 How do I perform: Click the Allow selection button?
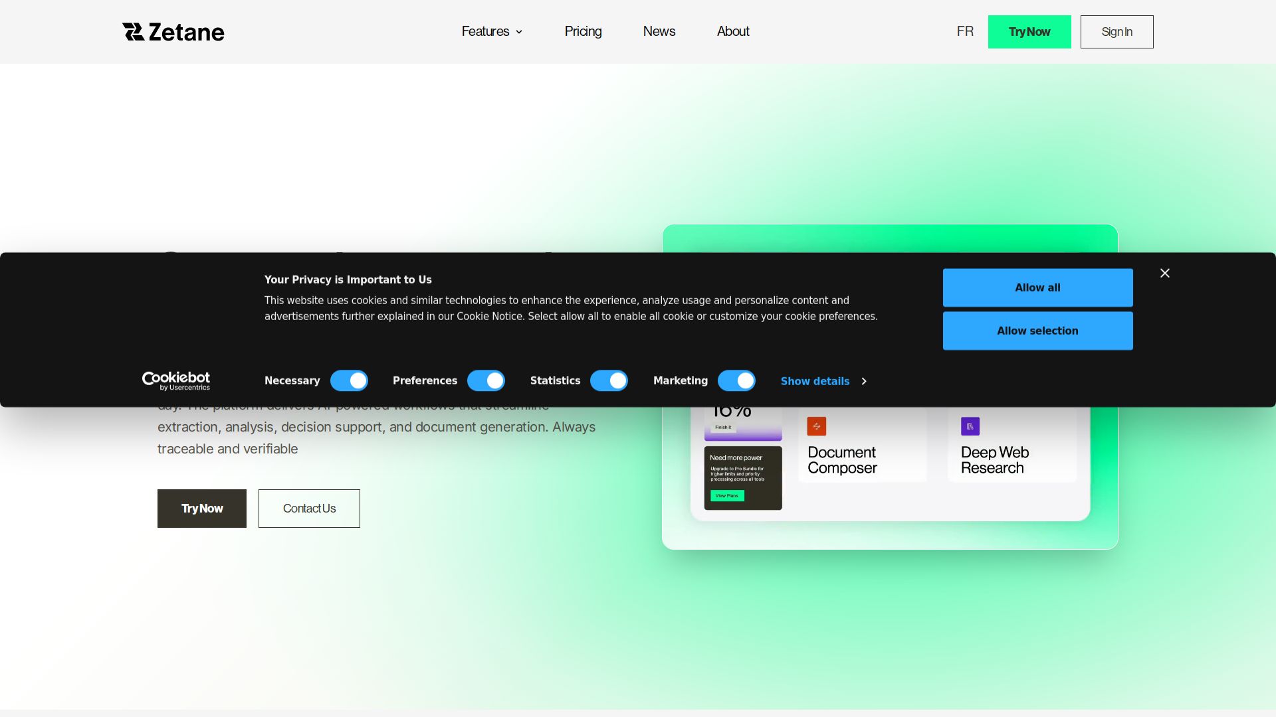pyautogui.click(x=1037, y=331)
